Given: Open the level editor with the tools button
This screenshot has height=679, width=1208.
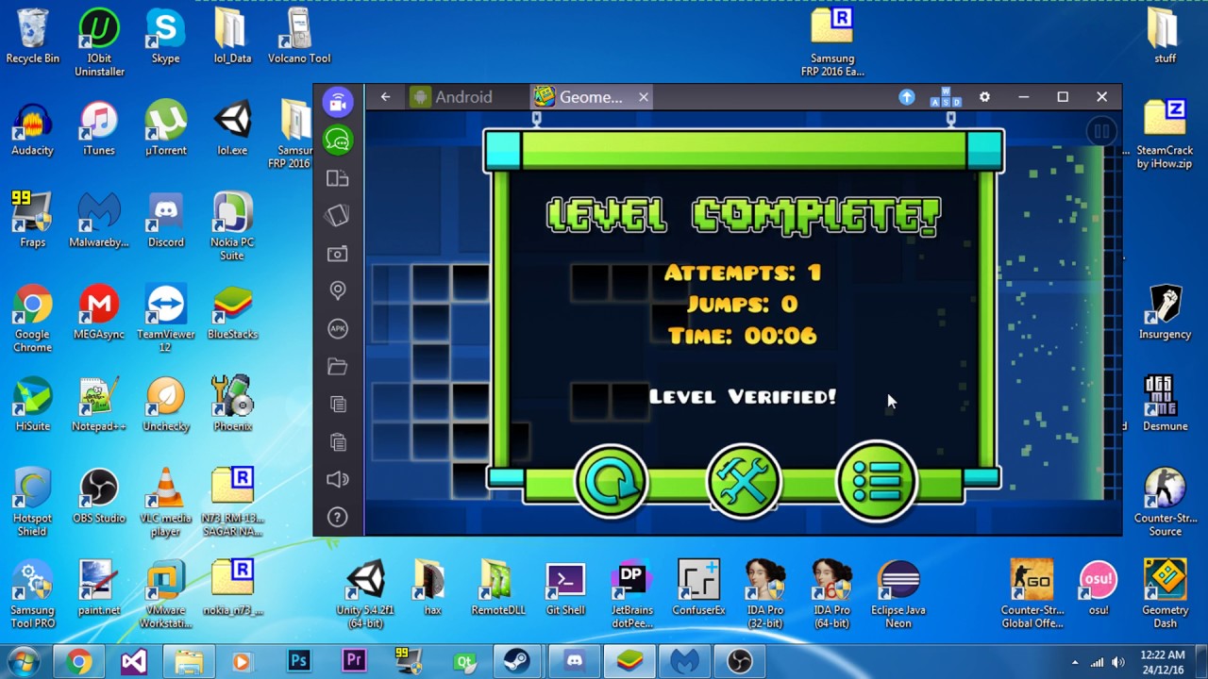Looking at the screenshot, I should (x=744, y=482).
